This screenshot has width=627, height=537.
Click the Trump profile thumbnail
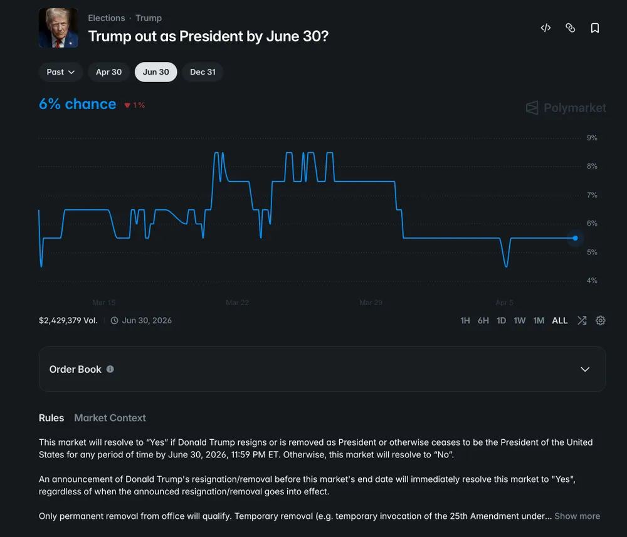(x=58, y=28)
